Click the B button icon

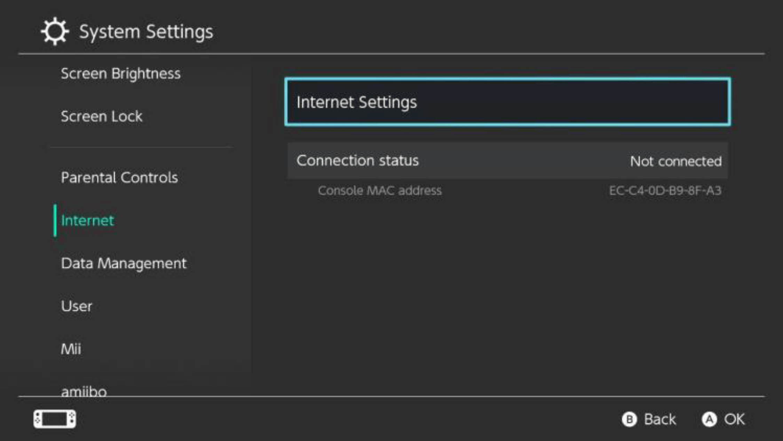point(629,419)
